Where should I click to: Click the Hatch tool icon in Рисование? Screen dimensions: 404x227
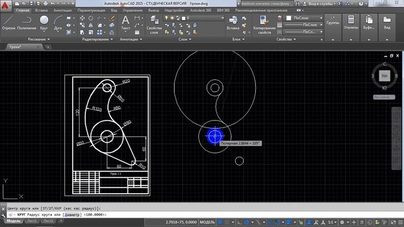point(69,32)
